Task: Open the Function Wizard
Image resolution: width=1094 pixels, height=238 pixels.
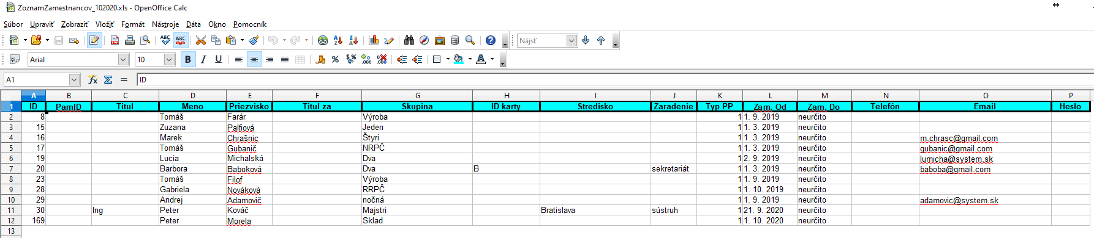Action: click(x=92, y=79)
